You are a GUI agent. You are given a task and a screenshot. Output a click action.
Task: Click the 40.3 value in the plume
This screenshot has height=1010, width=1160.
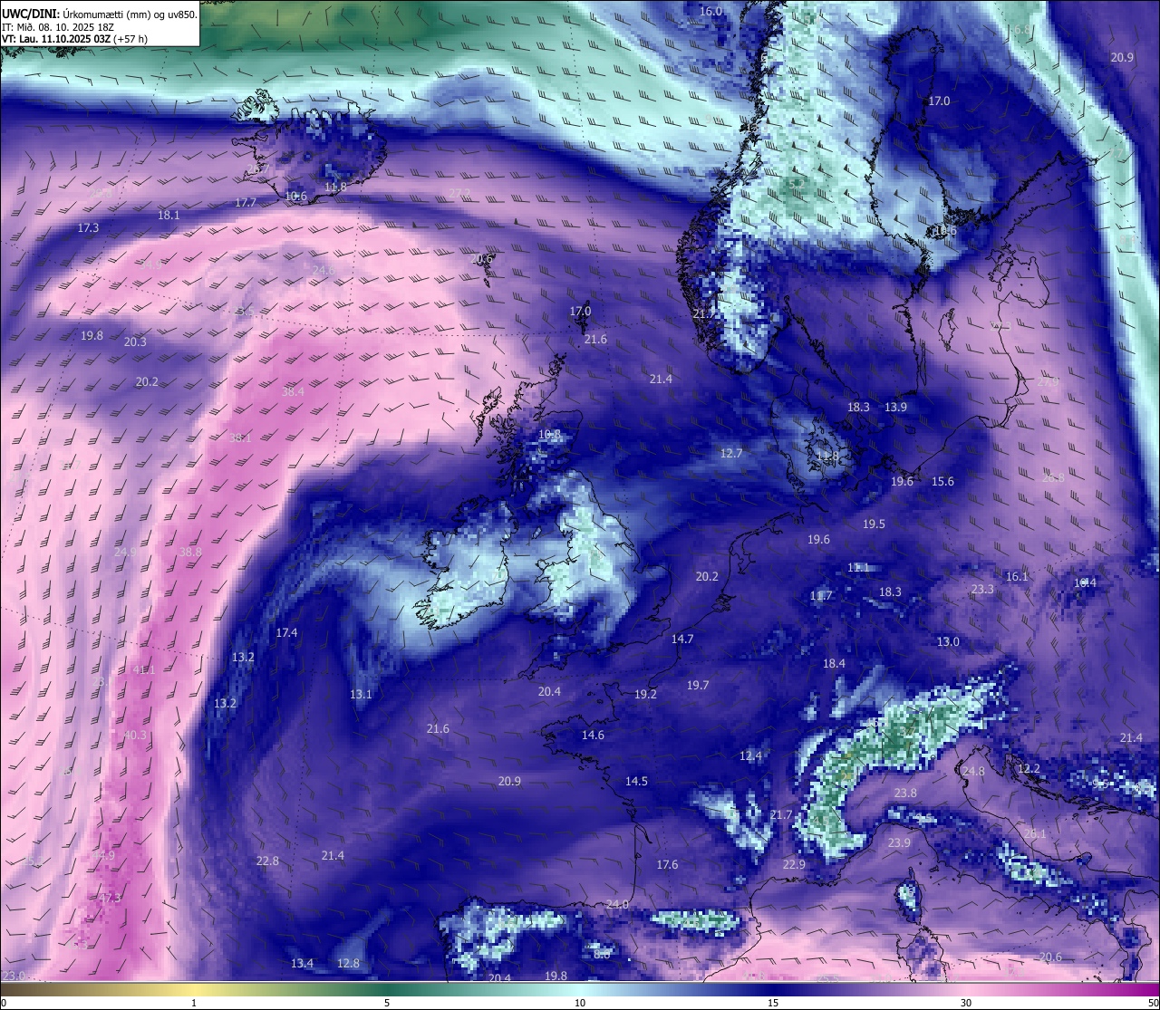pyautogui.click(x=135, y=735)
